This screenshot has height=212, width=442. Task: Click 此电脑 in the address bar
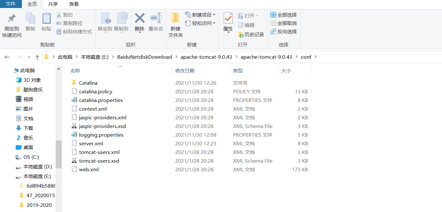click(x=65, y=57)
